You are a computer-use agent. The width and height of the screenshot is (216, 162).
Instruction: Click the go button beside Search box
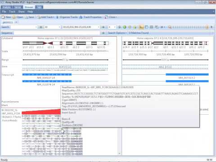(41, 27)
